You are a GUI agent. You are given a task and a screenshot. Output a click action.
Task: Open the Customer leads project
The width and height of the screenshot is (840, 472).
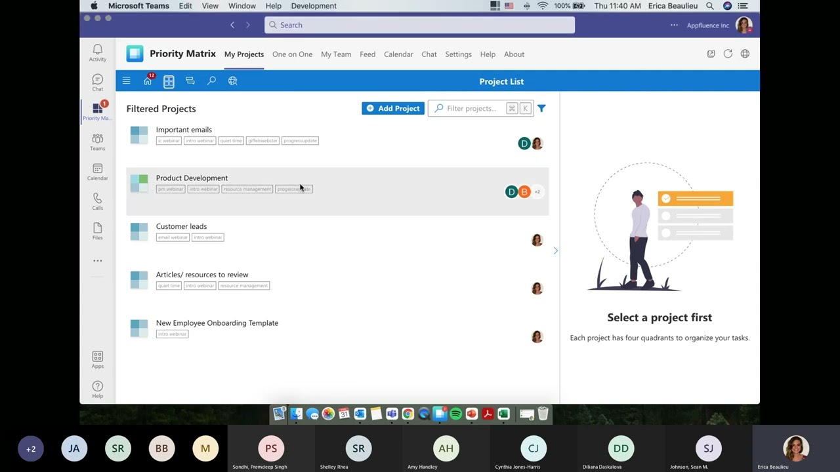tap(337, 240)
